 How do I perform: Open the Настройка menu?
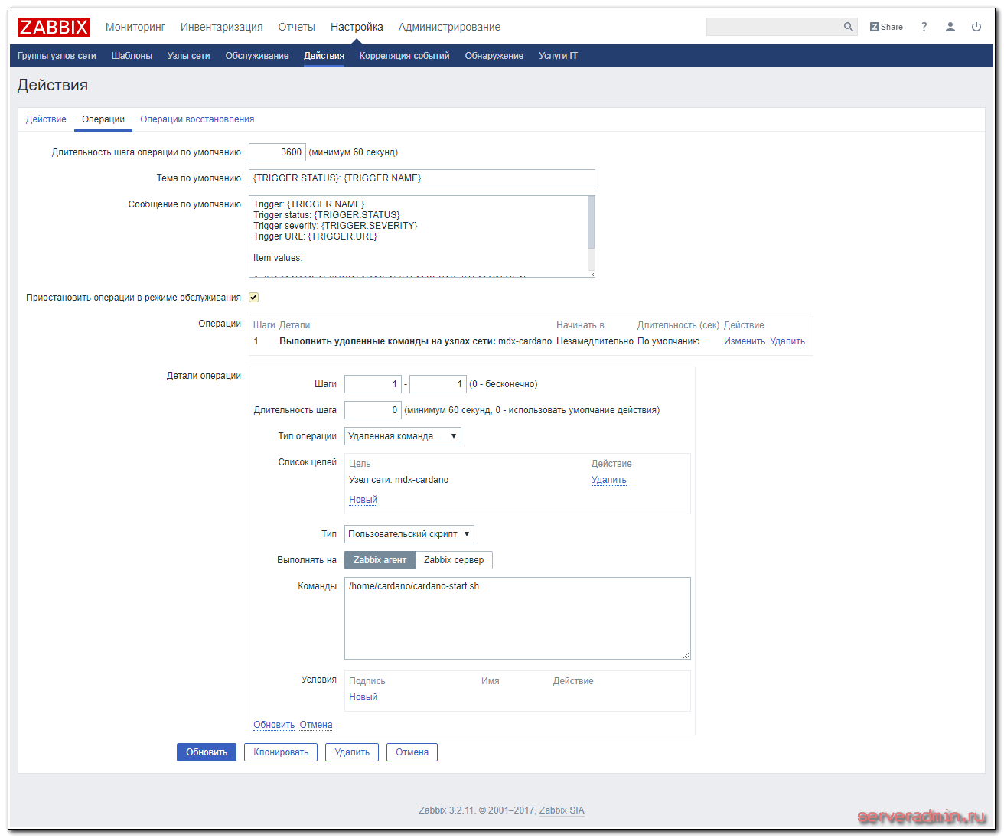click(357, 27)
